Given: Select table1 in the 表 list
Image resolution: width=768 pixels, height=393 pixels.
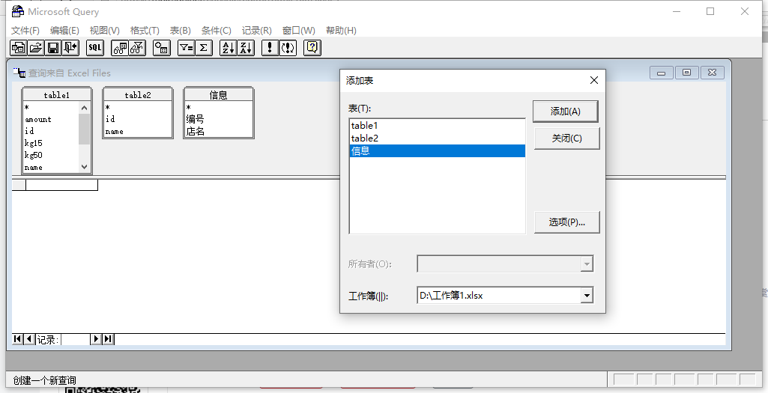Looking at the screenshot, I should click(438, 126).
